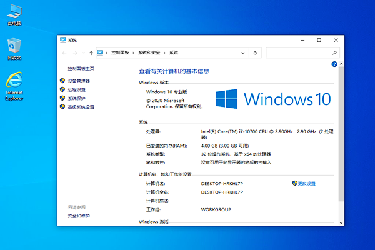This screenshot has height=250, width=375.
Task: Click the search magnifier icon
Action: click(334, 53)
